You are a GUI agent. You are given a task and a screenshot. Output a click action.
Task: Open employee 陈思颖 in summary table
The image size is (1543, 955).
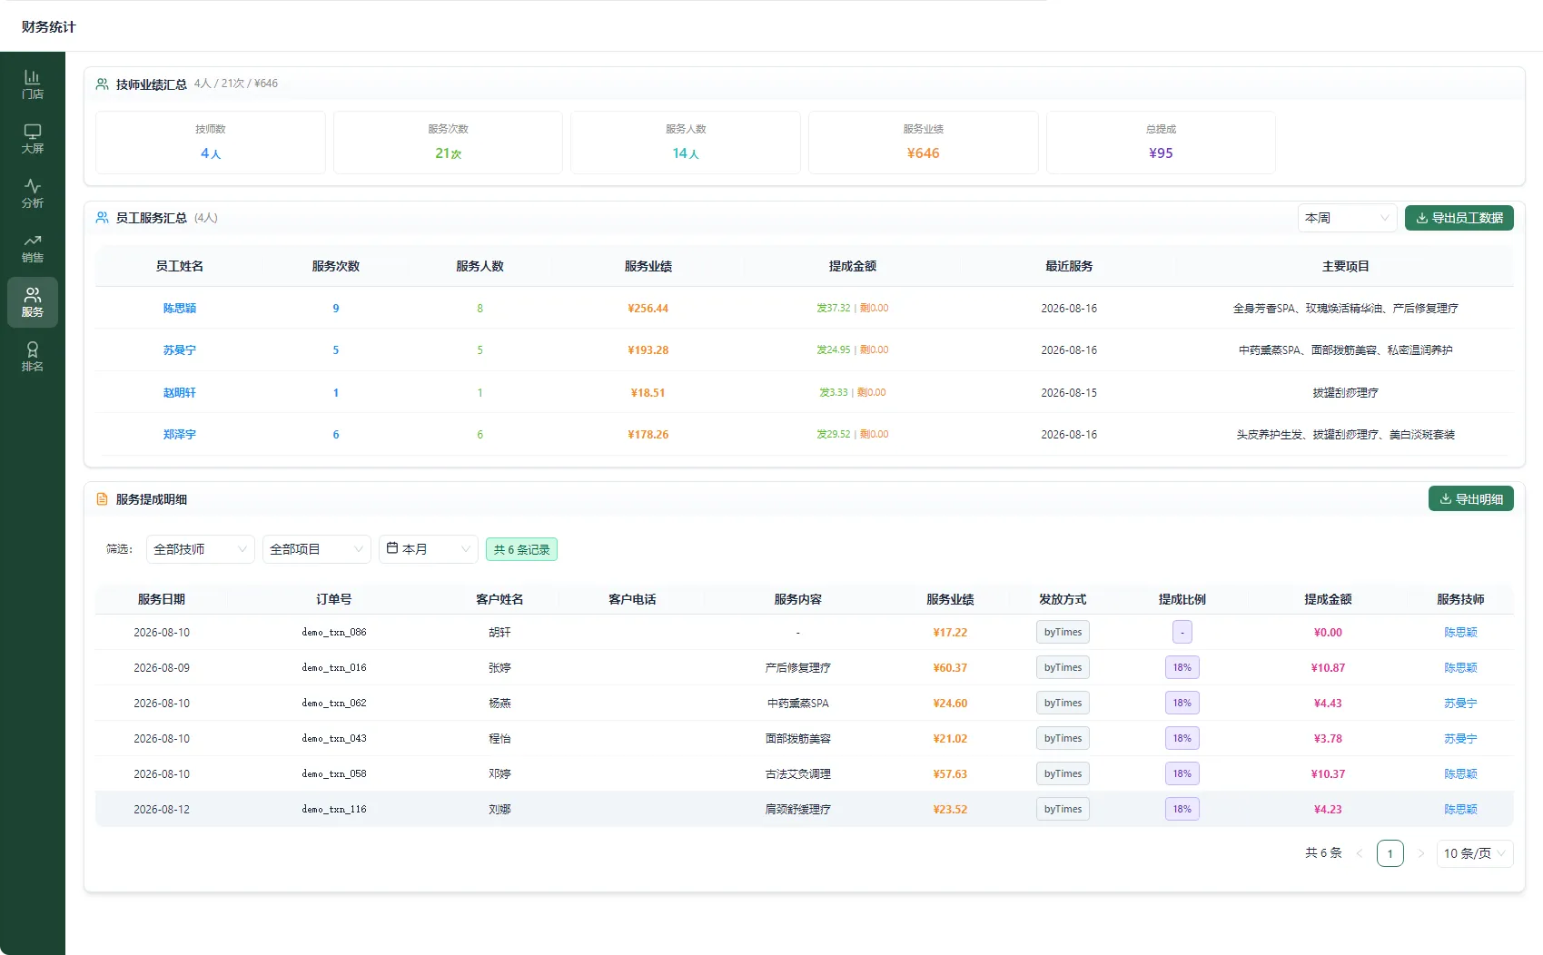pos(180,309)
